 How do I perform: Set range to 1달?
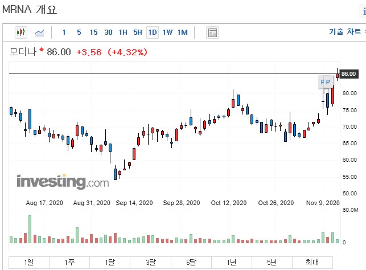coord(110,262)
